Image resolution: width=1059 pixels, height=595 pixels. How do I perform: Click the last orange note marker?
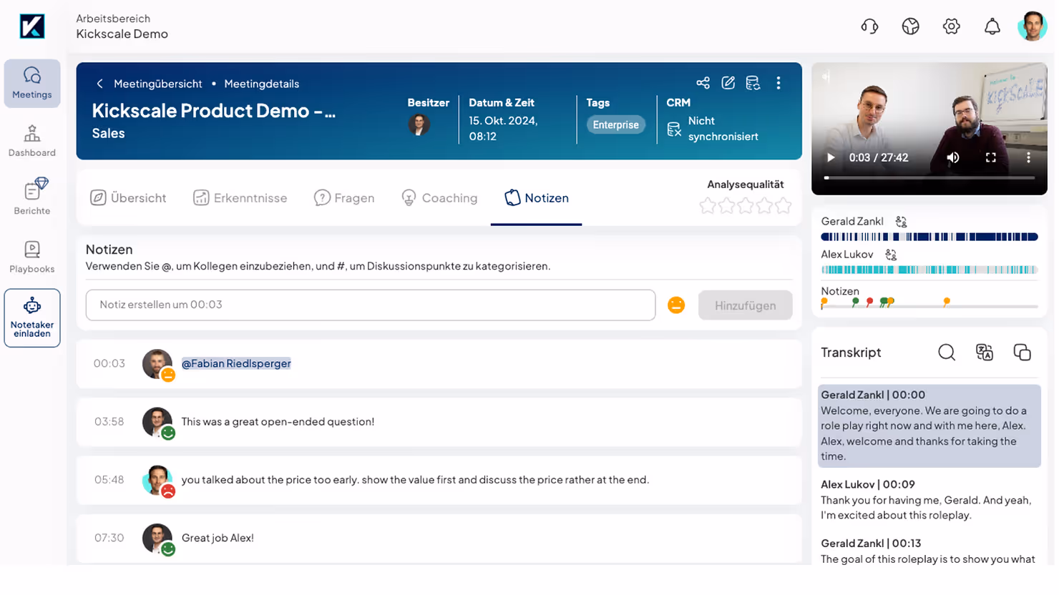[x=947, y=303]
